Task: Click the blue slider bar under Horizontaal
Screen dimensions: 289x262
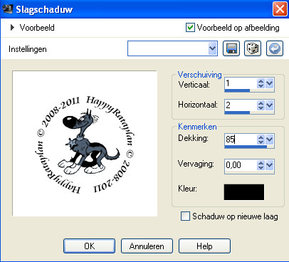Action: [237, 112]
